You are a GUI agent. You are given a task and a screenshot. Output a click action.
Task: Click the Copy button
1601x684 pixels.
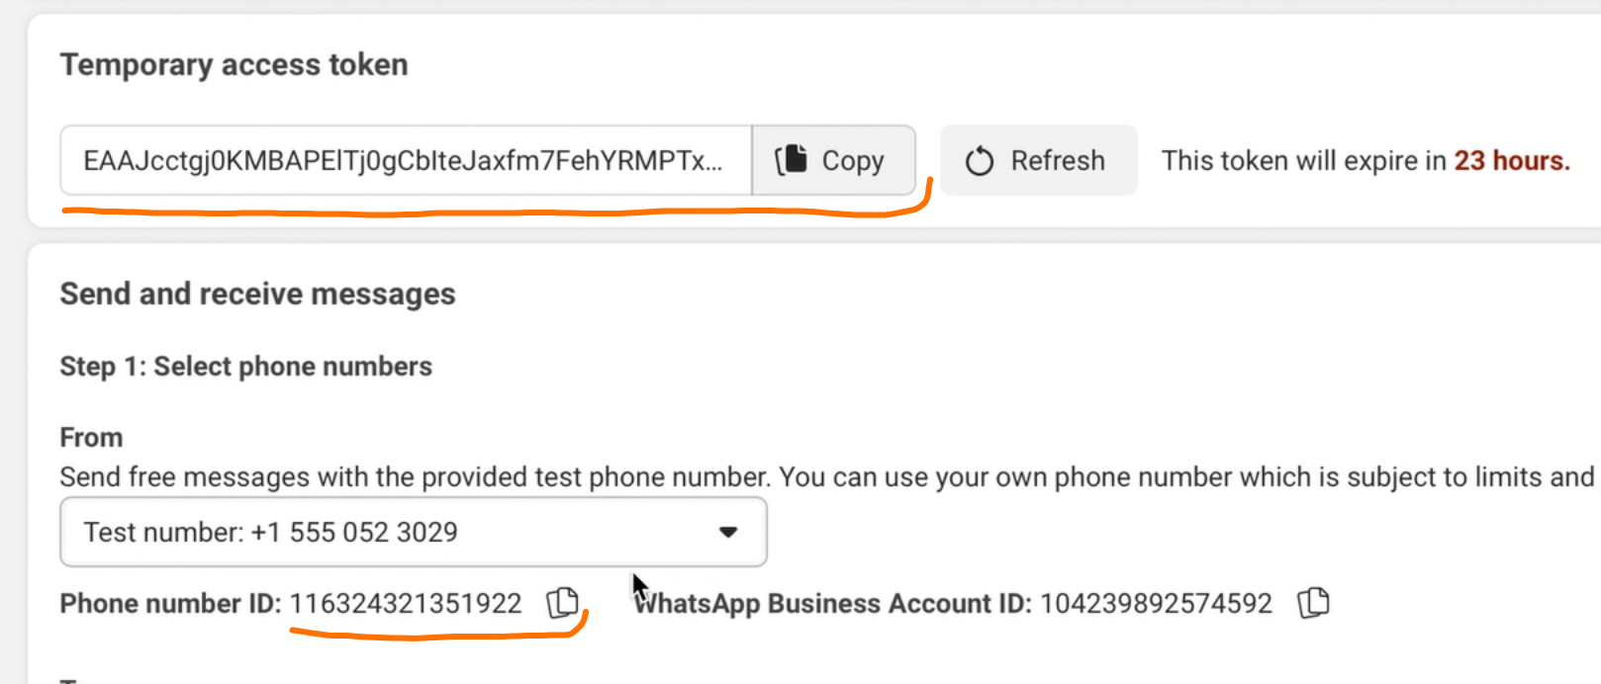834,160
